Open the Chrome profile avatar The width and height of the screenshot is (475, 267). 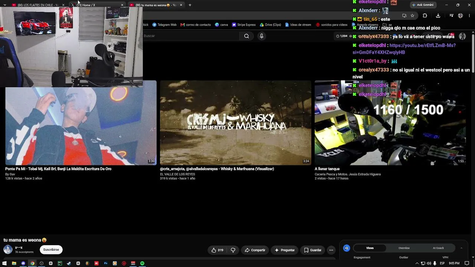(461, 16)
